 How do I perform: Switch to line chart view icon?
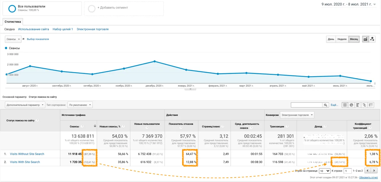365,39
